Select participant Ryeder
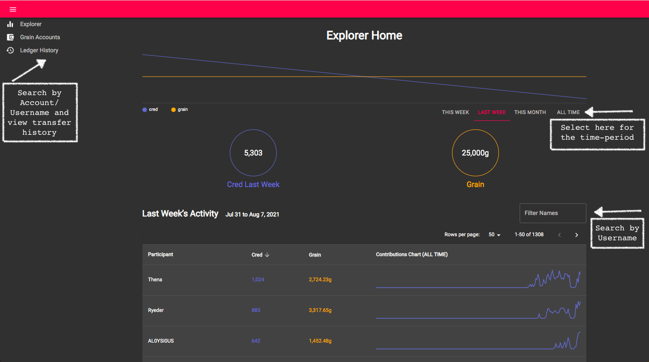This screenshot has width=649, height=362. click(156, 310)
